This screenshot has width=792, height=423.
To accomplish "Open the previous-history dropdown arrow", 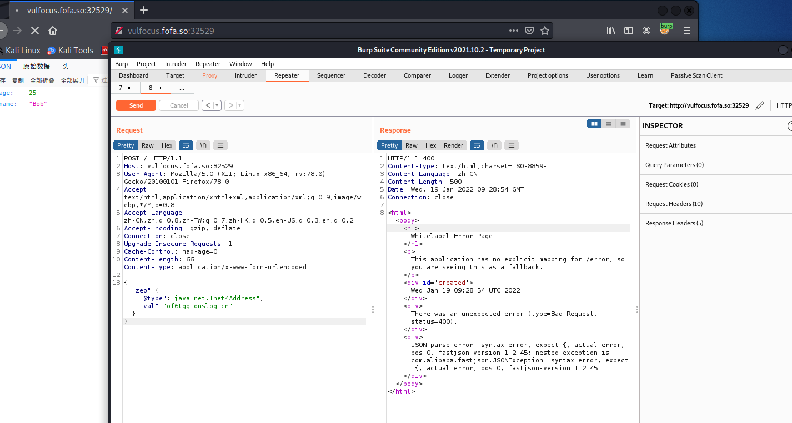I will click(x=217, y=105).
